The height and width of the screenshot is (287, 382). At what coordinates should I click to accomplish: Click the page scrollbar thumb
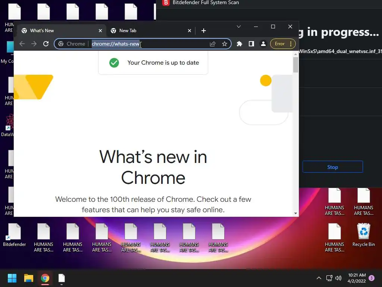295,65
